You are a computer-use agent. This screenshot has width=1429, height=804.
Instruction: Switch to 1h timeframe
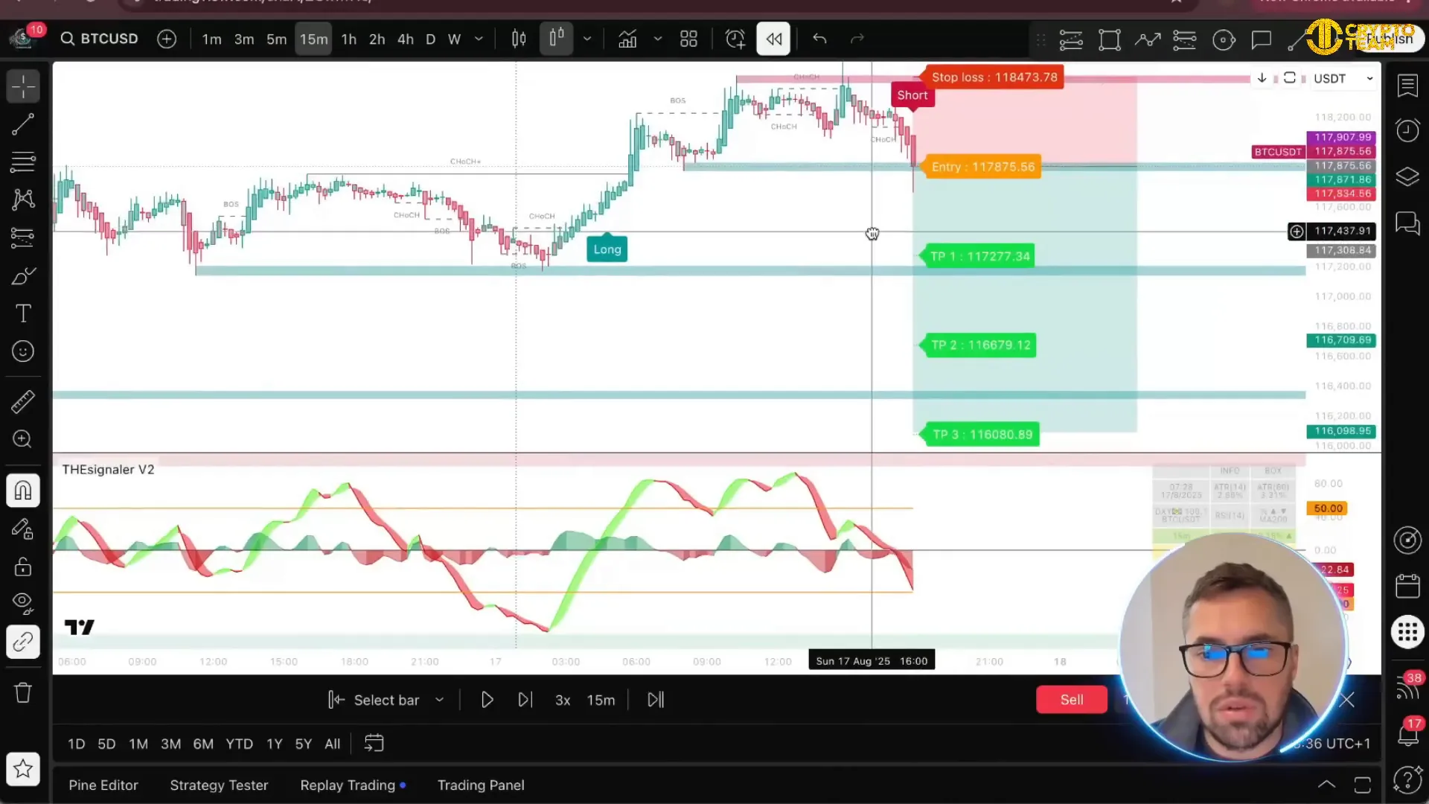pos(349,39)
